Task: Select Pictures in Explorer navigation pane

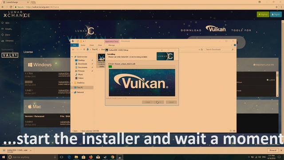Action: pyautogui.click(x=81, y=71)
